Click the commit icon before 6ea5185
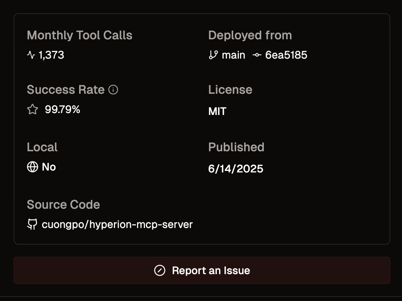The height and width of the screenshot is (301, 402). coord(257,55)
